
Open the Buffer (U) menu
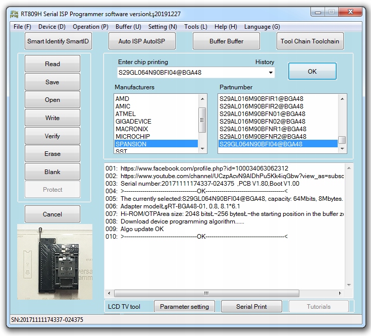pyautogui.click(x=128, y=27)
